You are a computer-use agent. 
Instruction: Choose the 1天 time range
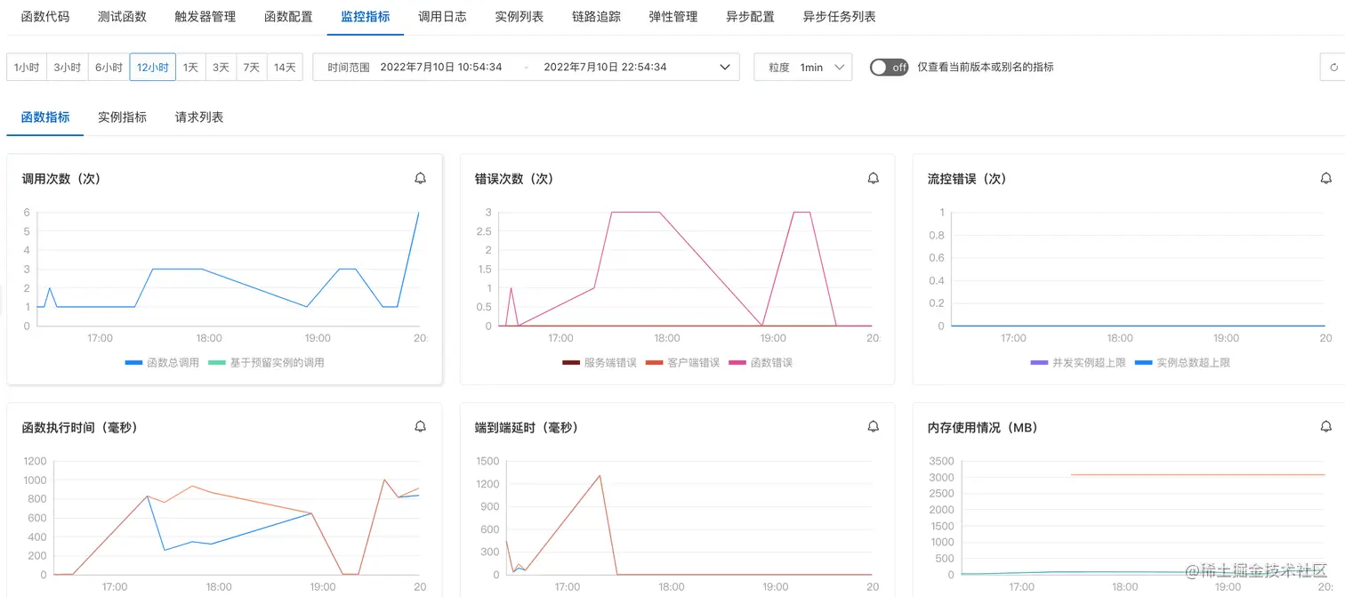pyautogui.click(x=191, y=68)
